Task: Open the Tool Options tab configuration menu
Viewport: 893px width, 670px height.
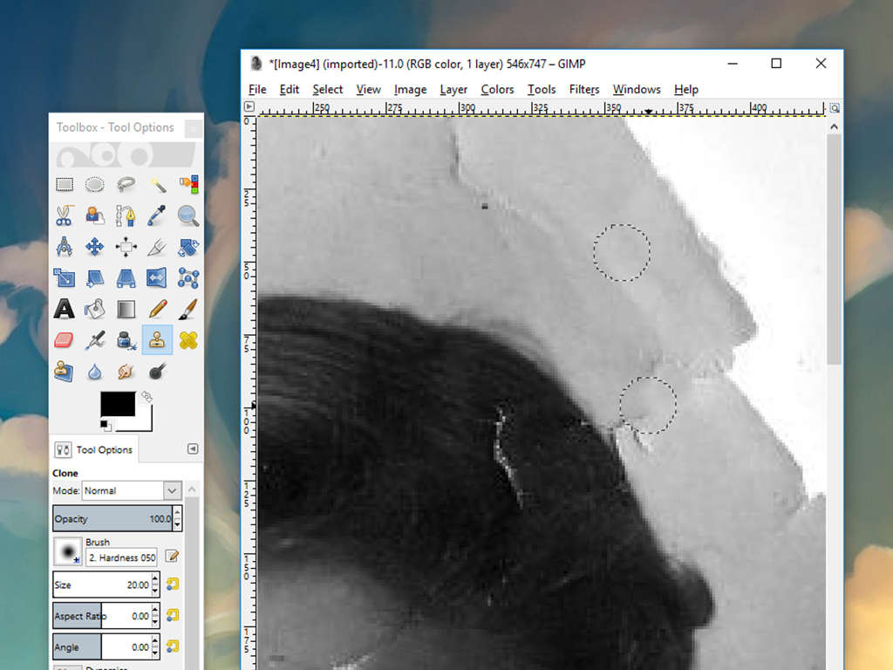Action: pyautogui.click(x=193, y=449)
